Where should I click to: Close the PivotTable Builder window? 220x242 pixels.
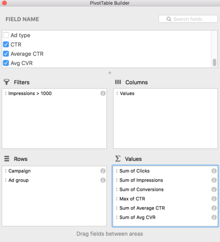click(x=5, y=3)
